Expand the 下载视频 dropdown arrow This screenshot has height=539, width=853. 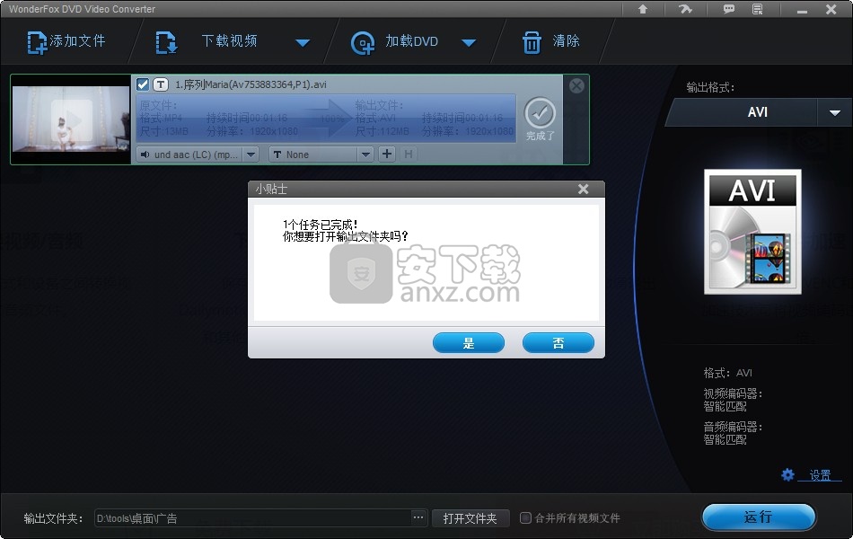tap(303, 42)
